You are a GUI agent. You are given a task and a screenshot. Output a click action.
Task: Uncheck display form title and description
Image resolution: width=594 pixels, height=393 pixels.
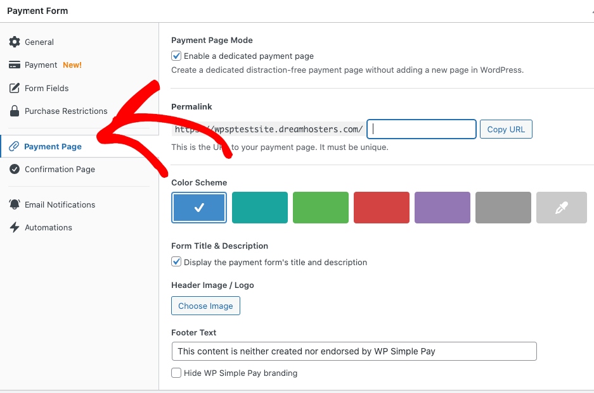click(177, 262)
